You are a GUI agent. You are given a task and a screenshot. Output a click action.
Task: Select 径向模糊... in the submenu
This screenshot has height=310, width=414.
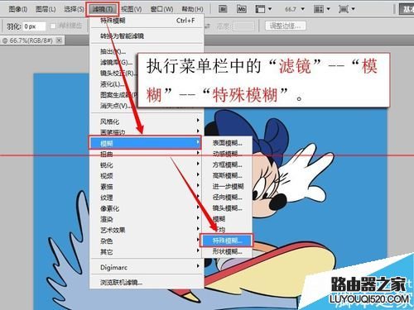(227, 197)
